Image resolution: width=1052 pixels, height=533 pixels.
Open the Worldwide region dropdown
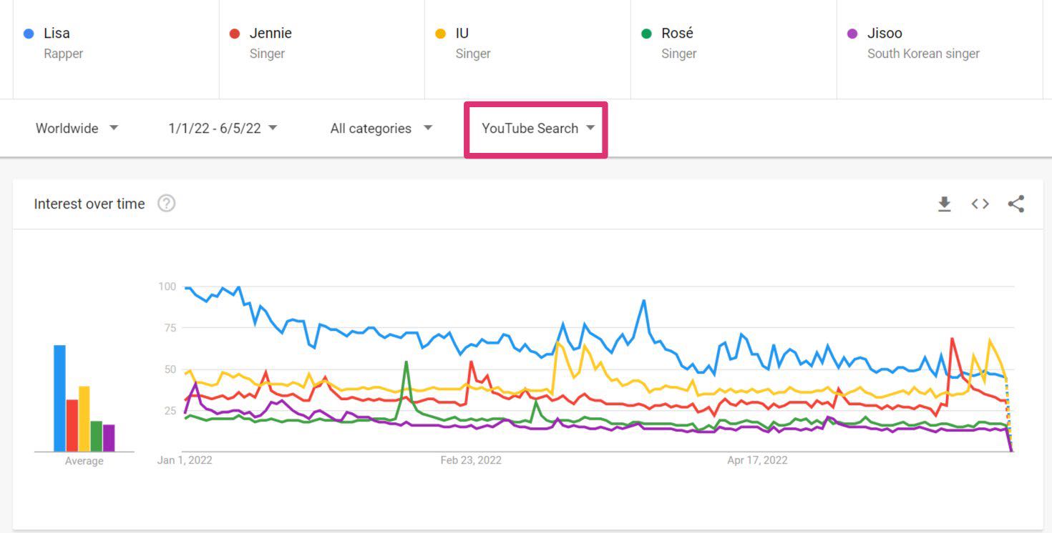click(x=77, y=129)
